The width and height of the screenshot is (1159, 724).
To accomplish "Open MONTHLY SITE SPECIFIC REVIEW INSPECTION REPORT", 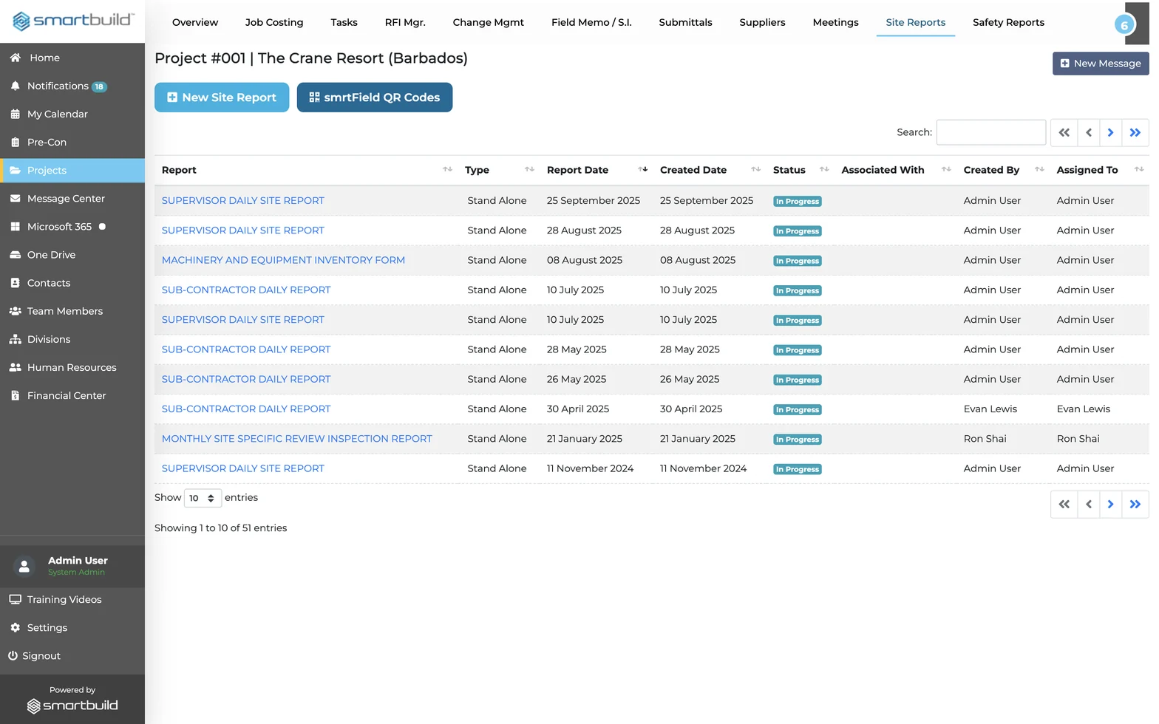I will point(296,439).
